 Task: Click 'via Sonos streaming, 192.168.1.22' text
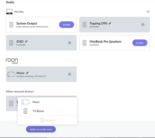click(31, 76)
